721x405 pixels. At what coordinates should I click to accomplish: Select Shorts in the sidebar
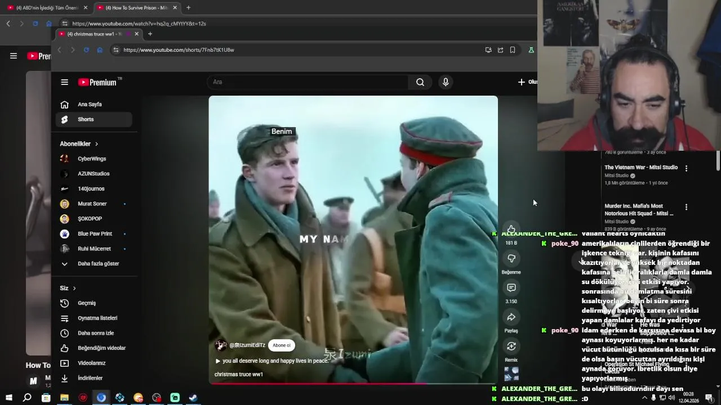click(x=94, y=119)
